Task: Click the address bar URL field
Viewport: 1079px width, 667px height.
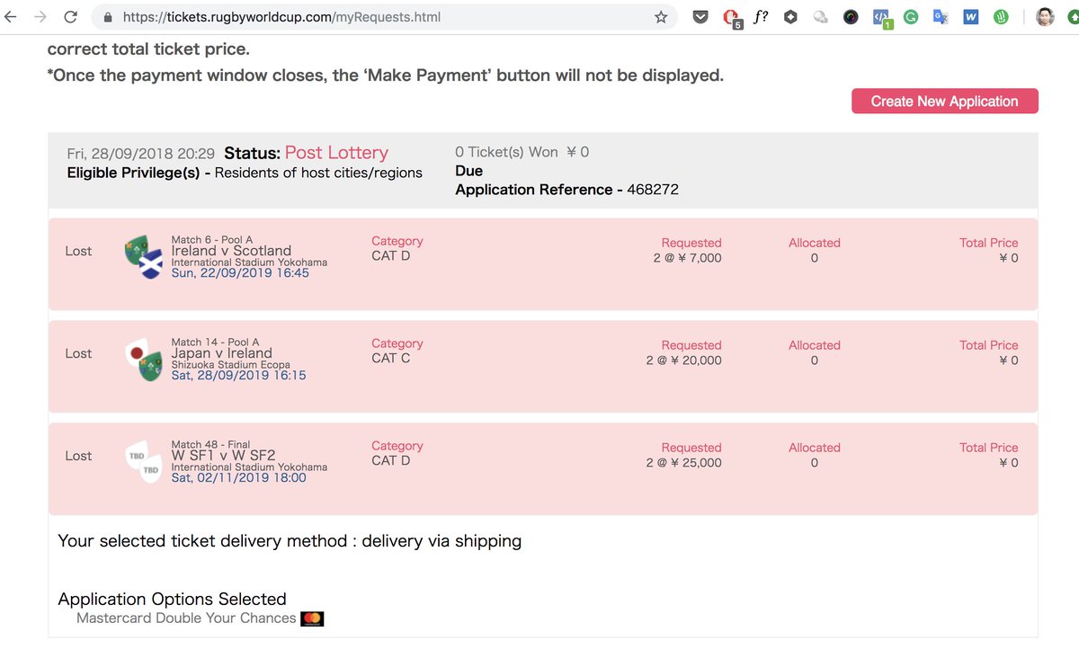Action: tap(384, 17)
